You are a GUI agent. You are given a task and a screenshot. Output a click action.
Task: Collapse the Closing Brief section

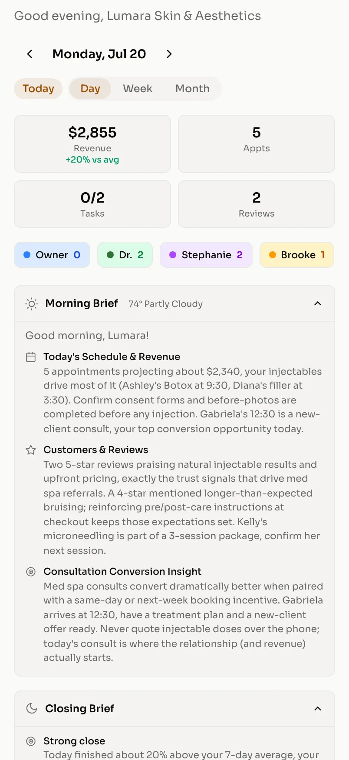(x=318, y=709)
